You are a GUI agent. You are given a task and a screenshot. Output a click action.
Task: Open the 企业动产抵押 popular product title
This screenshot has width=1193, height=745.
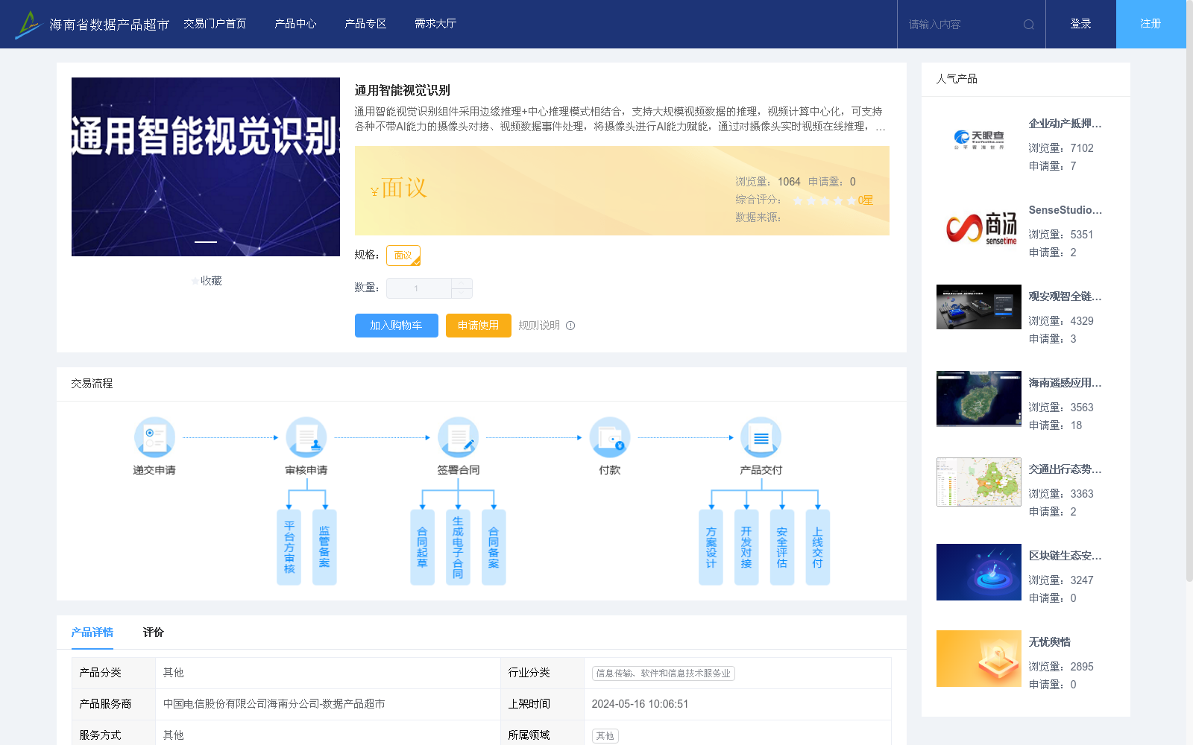coord(1065,124)
